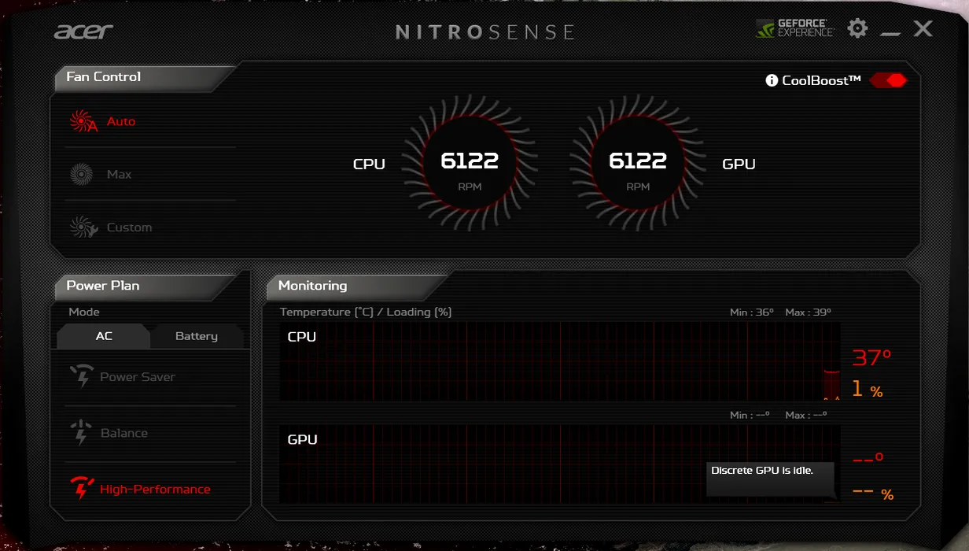Choose the Balance plan label
969x551 pixels.
[x=124, y=433]
